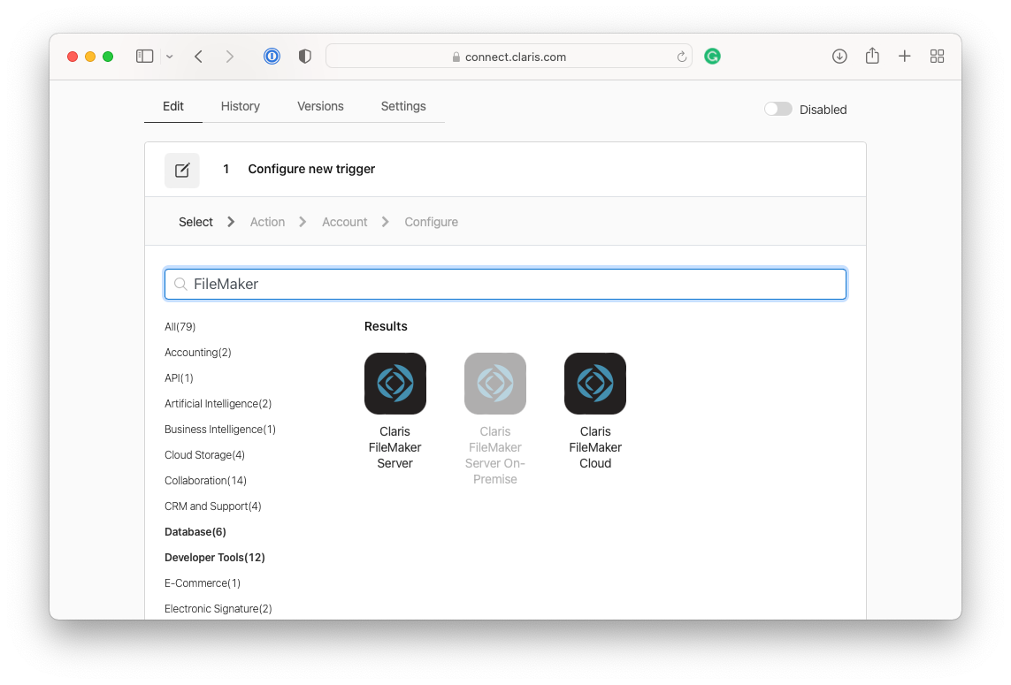Go to the Select step in breadcrumb
The image size is (1011, 685).
tap(195, 222)
